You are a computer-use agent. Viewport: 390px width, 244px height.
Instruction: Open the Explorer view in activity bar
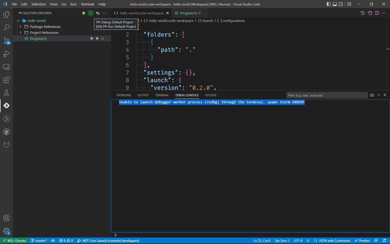[6, 15]
